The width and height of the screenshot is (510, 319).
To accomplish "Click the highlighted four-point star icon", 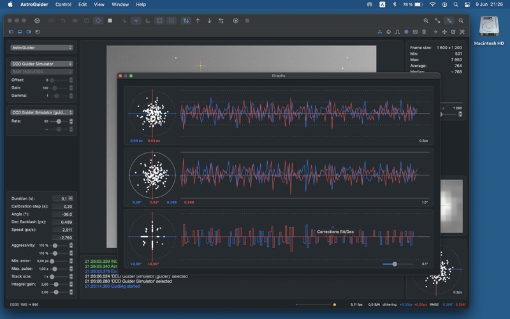I will point(136,20).
